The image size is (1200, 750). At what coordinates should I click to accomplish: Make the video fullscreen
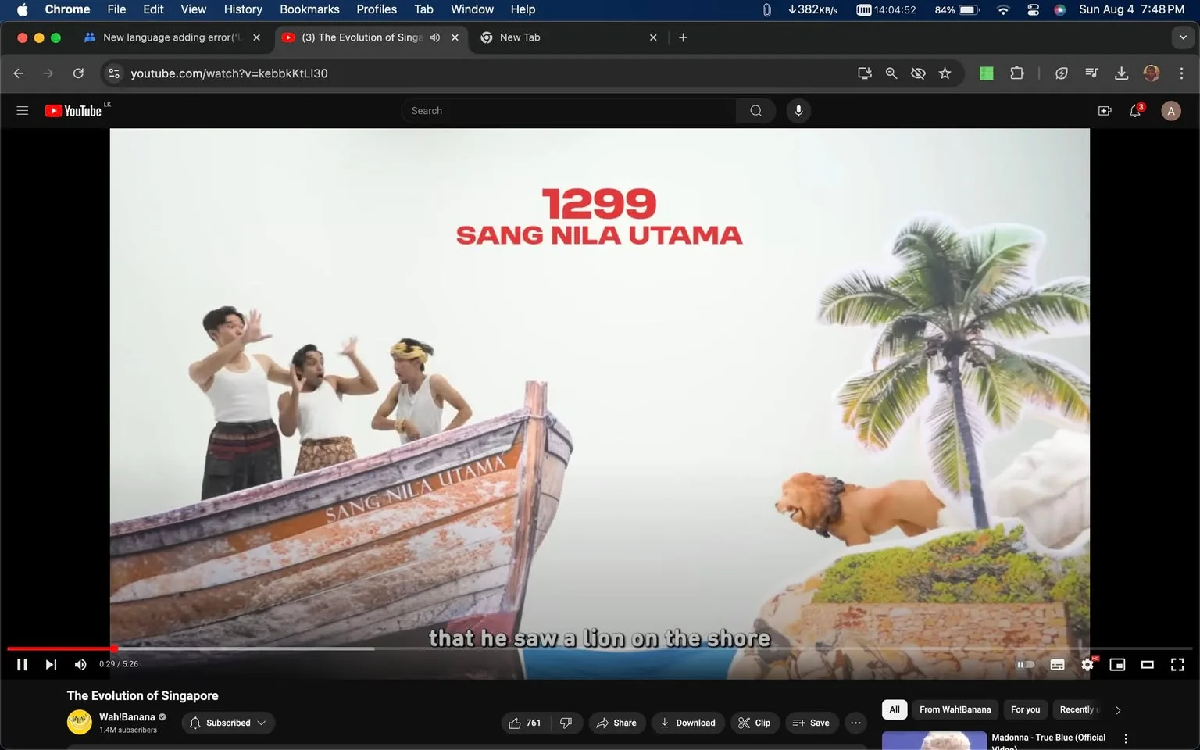pyautogui.click(x=1177, y=664)
